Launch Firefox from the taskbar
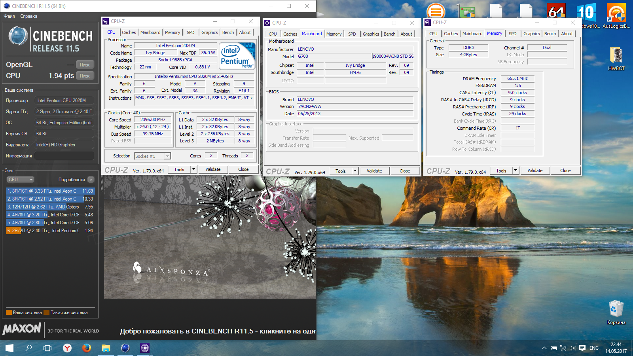 click(x=86, y=348)
